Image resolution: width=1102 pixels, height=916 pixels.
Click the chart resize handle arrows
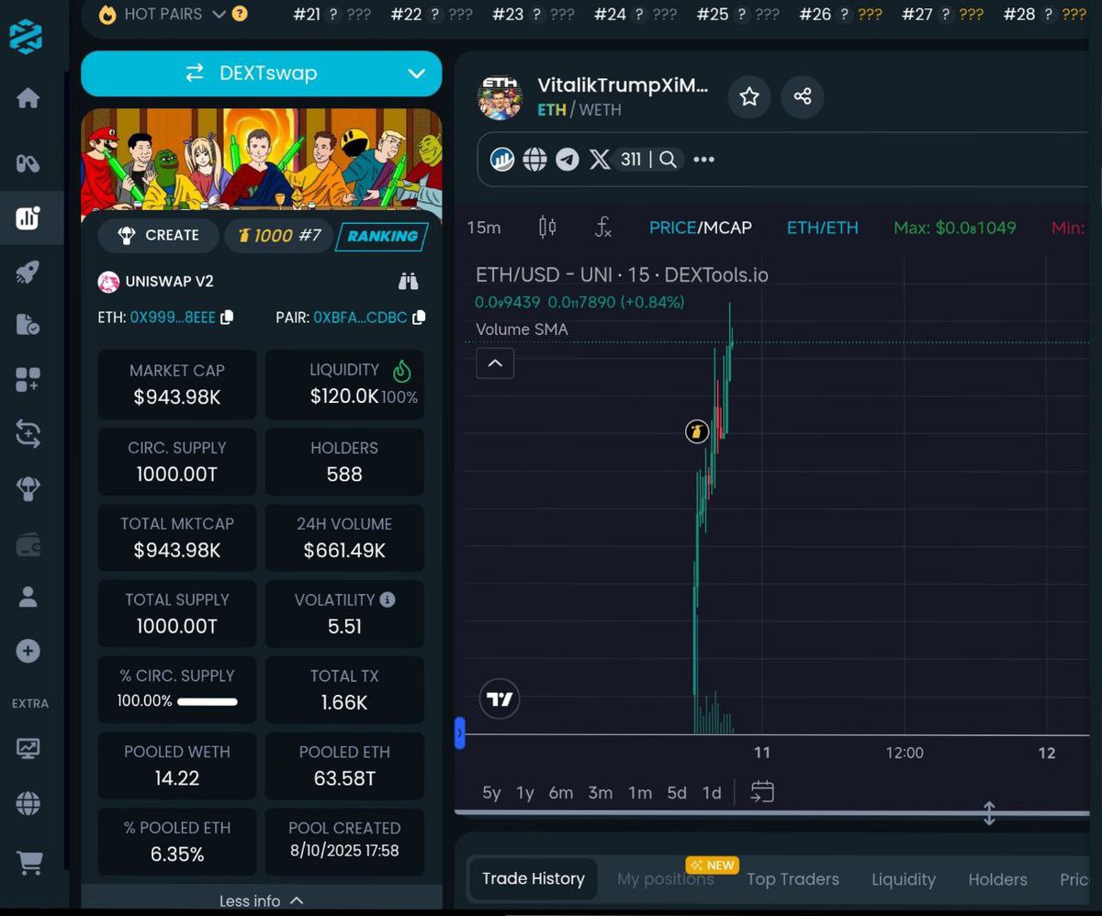[x=989, y=813]
